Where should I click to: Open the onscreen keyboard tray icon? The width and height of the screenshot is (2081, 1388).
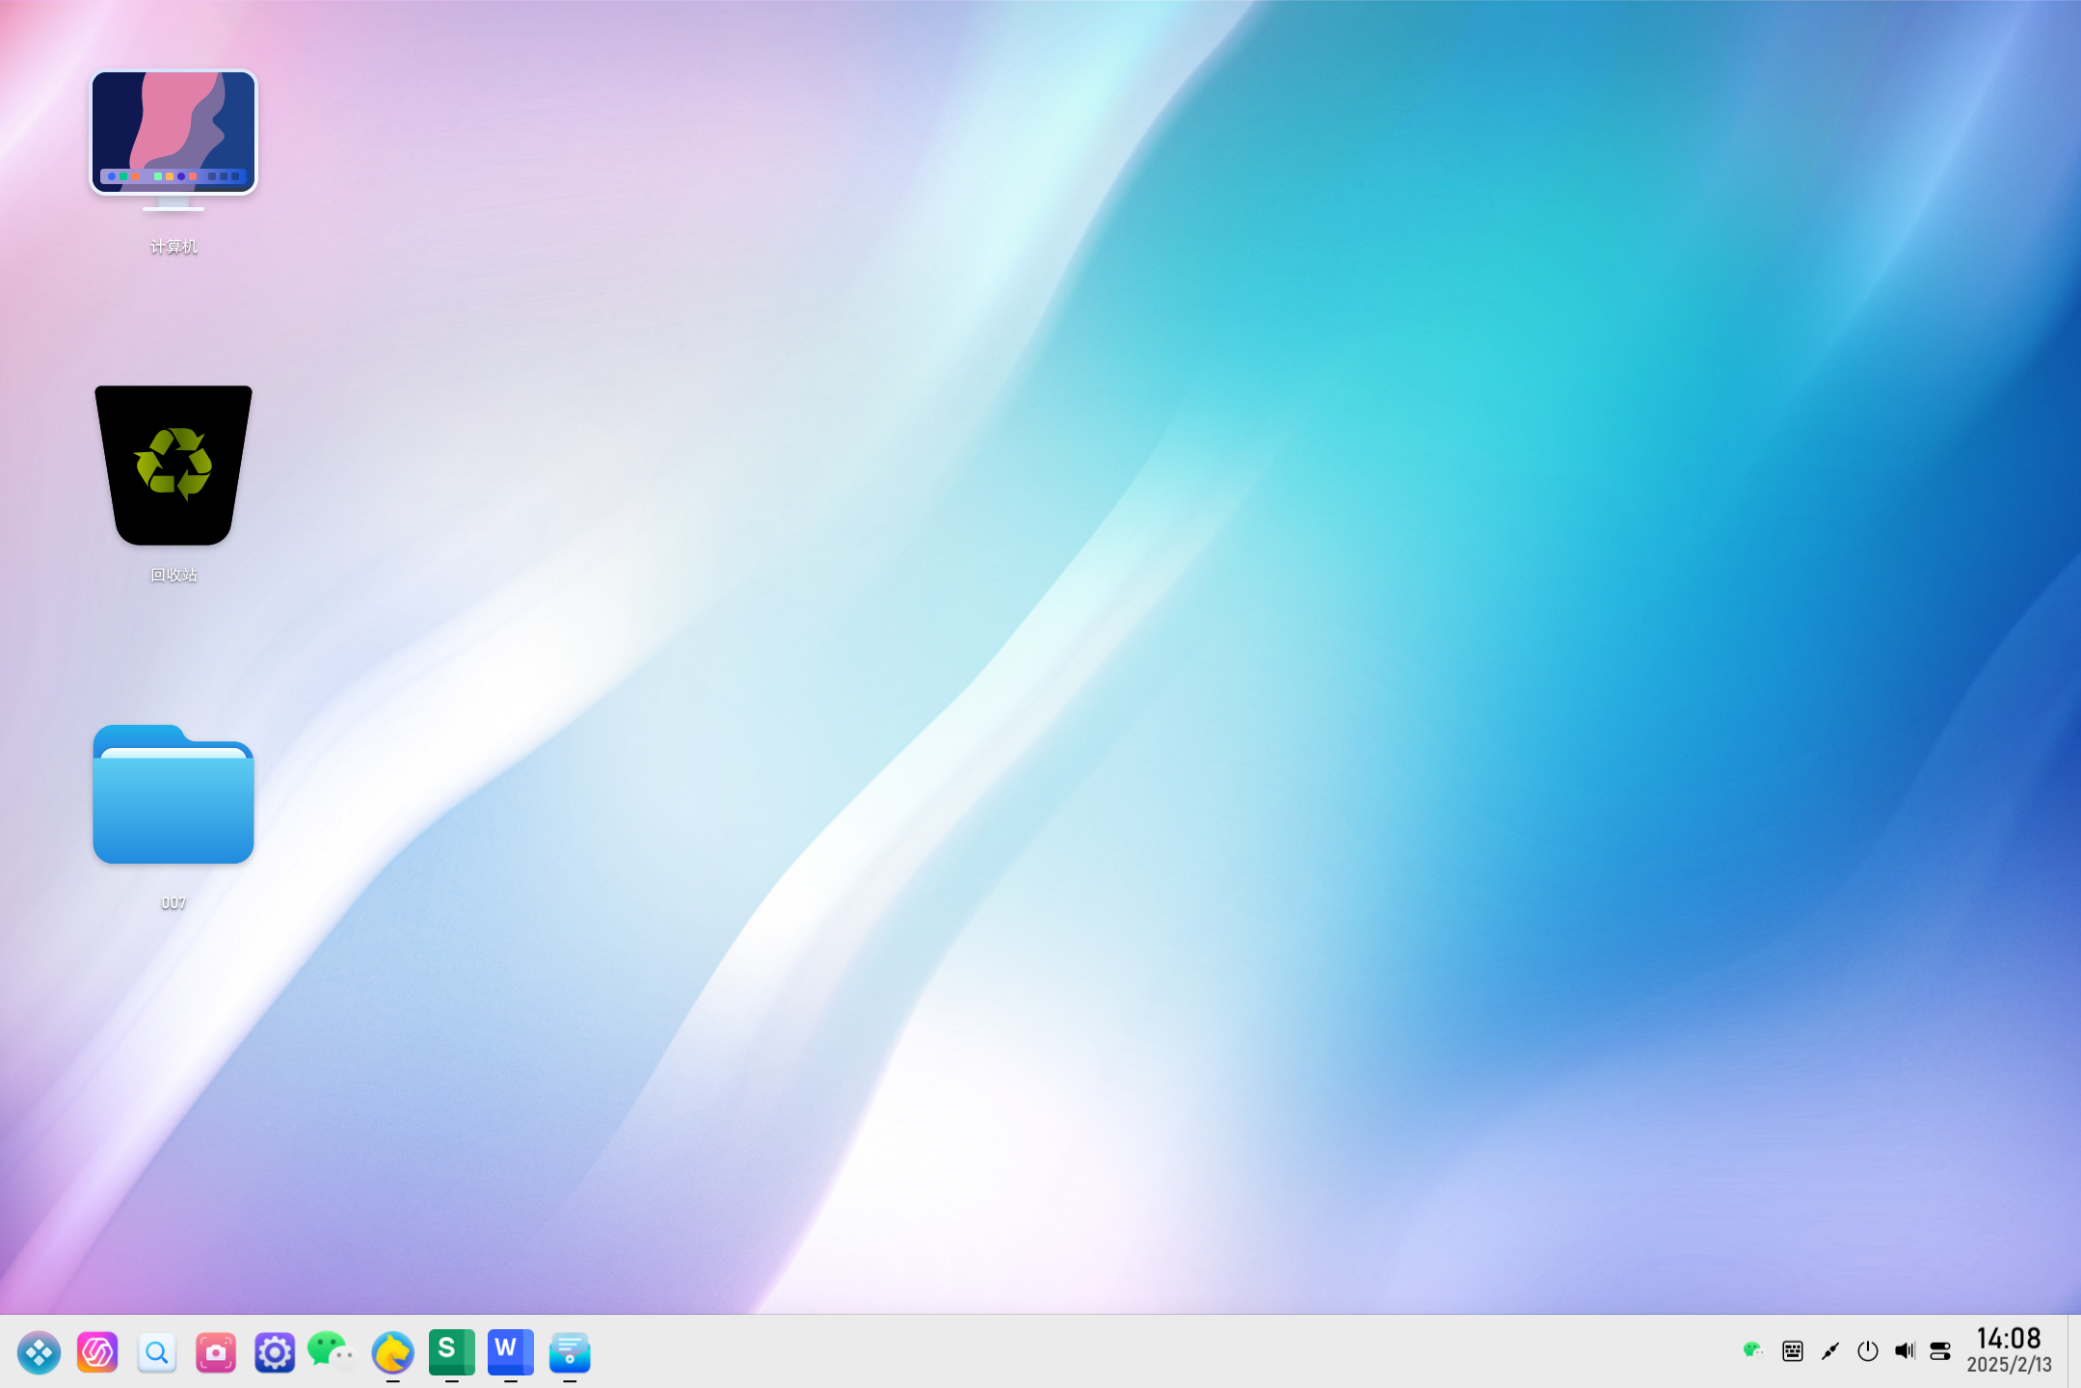(1793, 1351)
